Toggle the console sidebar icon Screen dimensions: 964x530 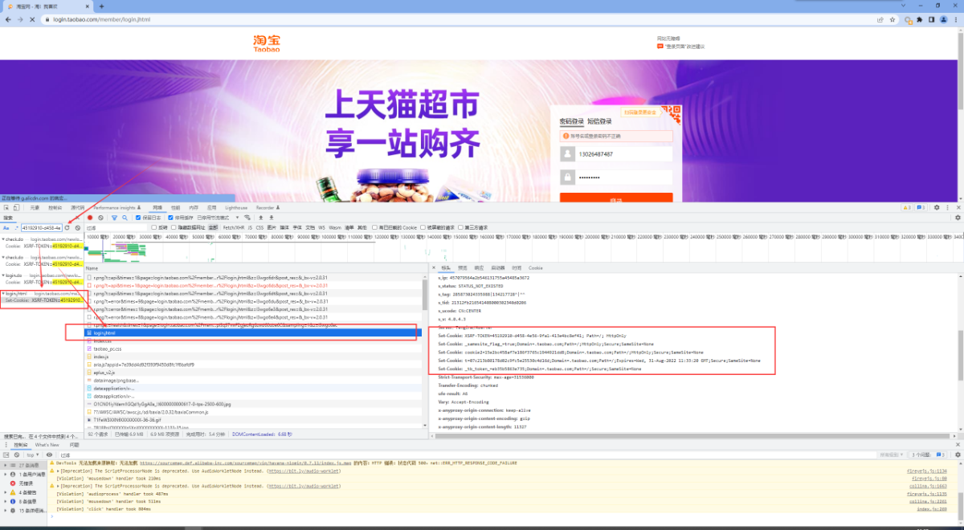tap(6, 455)
